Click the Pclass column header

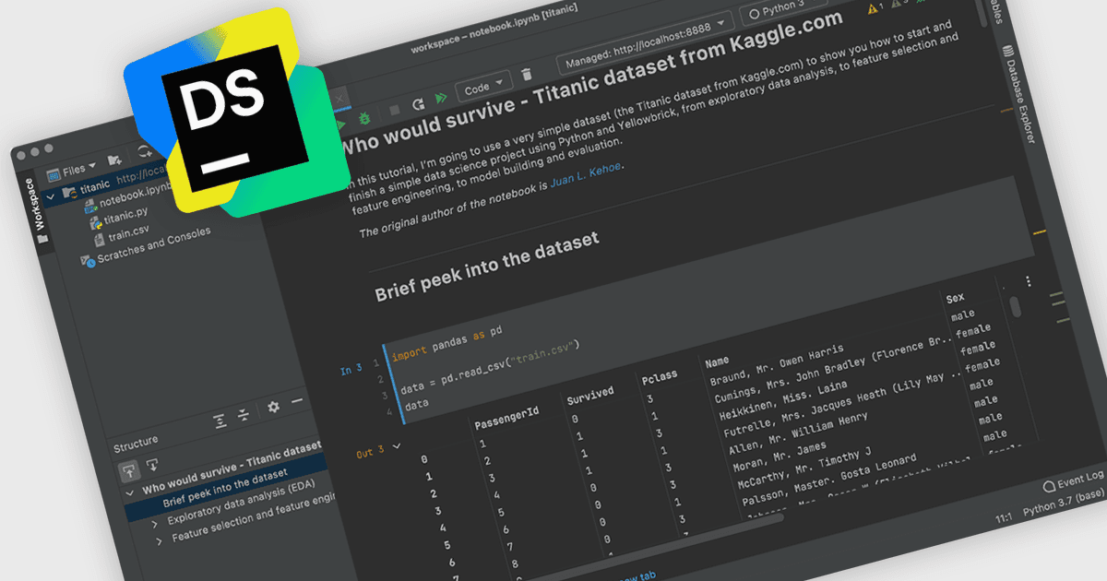(x=660, y=375)
